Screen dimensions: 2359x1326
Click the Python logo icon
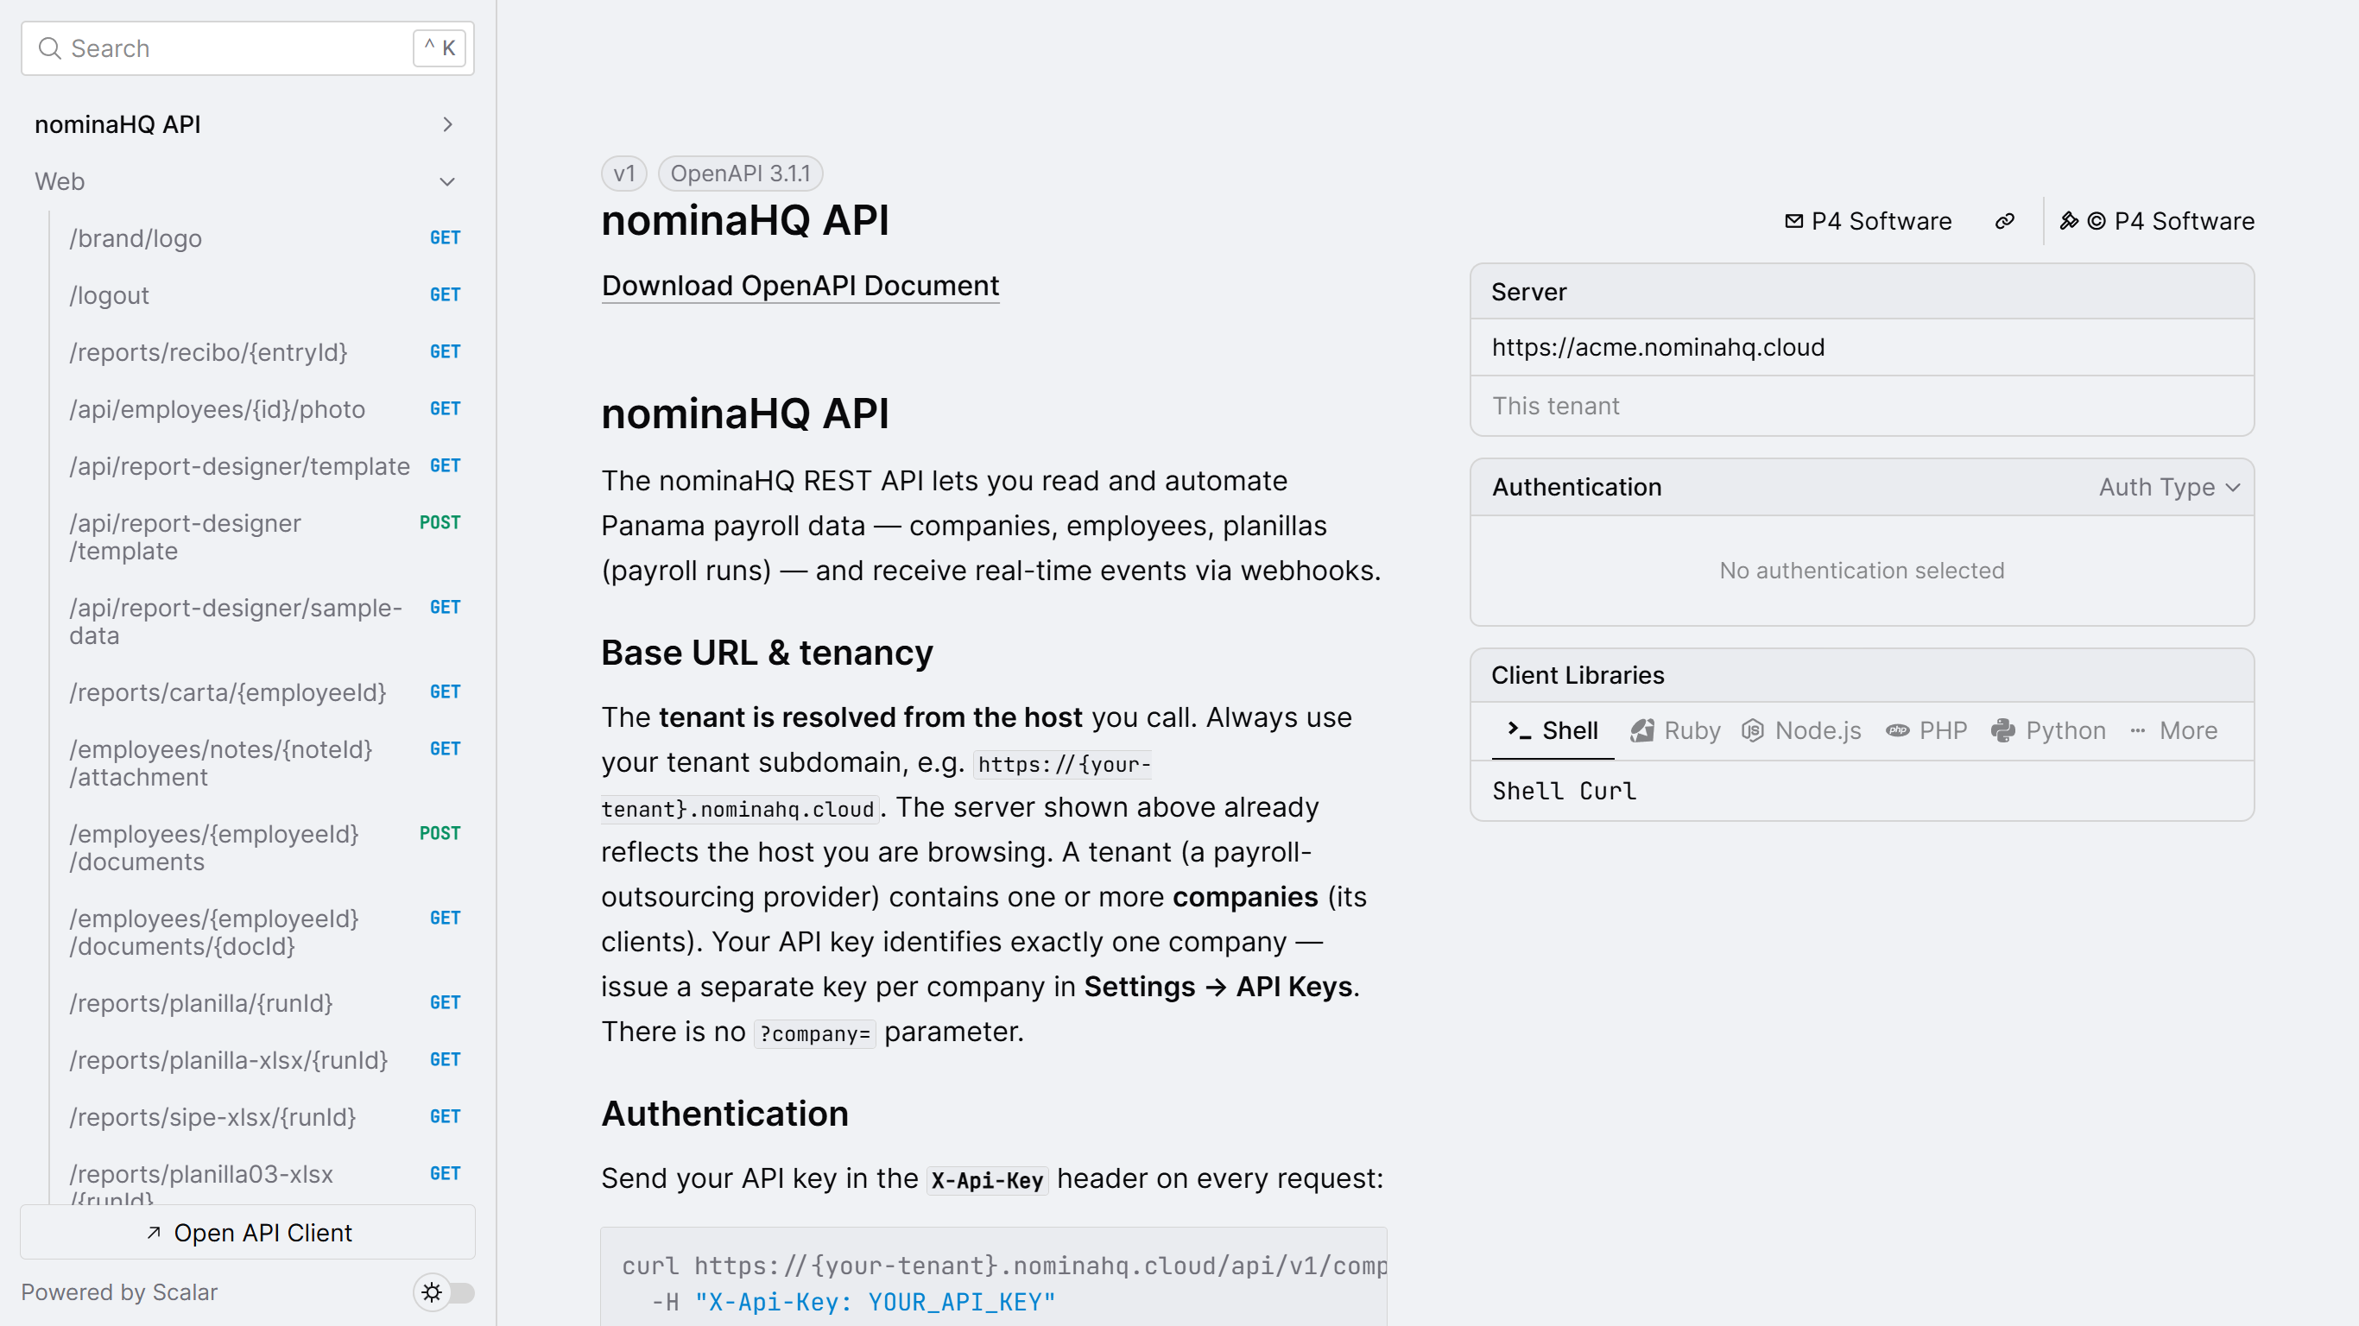(2002, 729)
